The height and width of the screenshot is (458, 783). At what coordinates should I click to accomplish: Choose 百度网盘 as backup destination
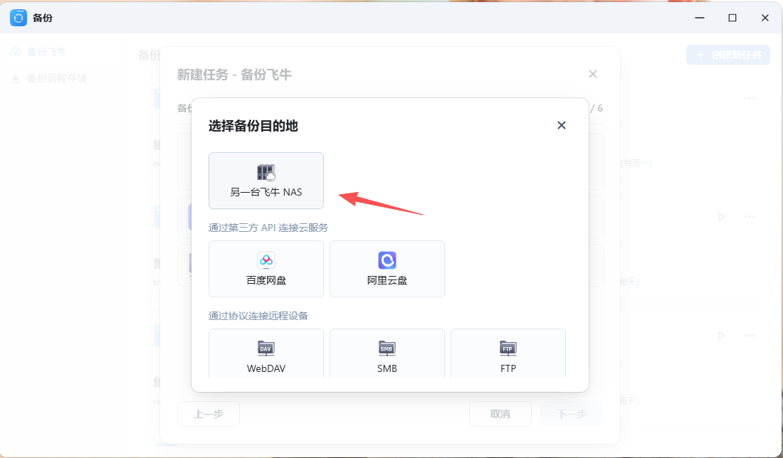click(266, 269)
